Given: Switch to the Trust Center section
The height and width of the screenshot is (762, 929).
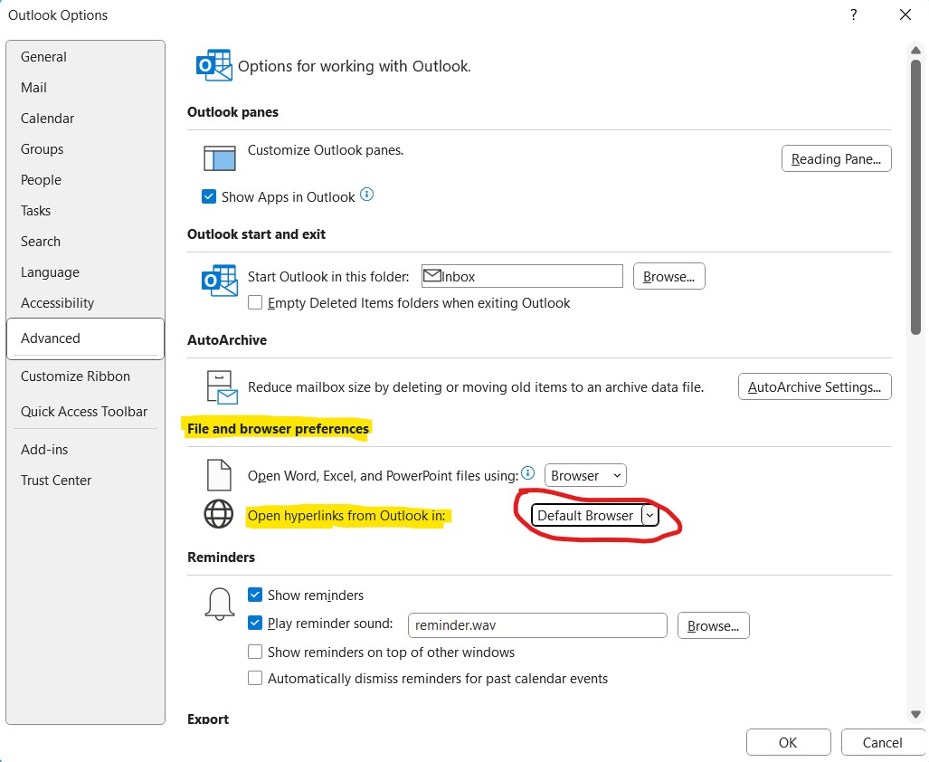Looking at the screenshot, I should [x=56, y=481].
